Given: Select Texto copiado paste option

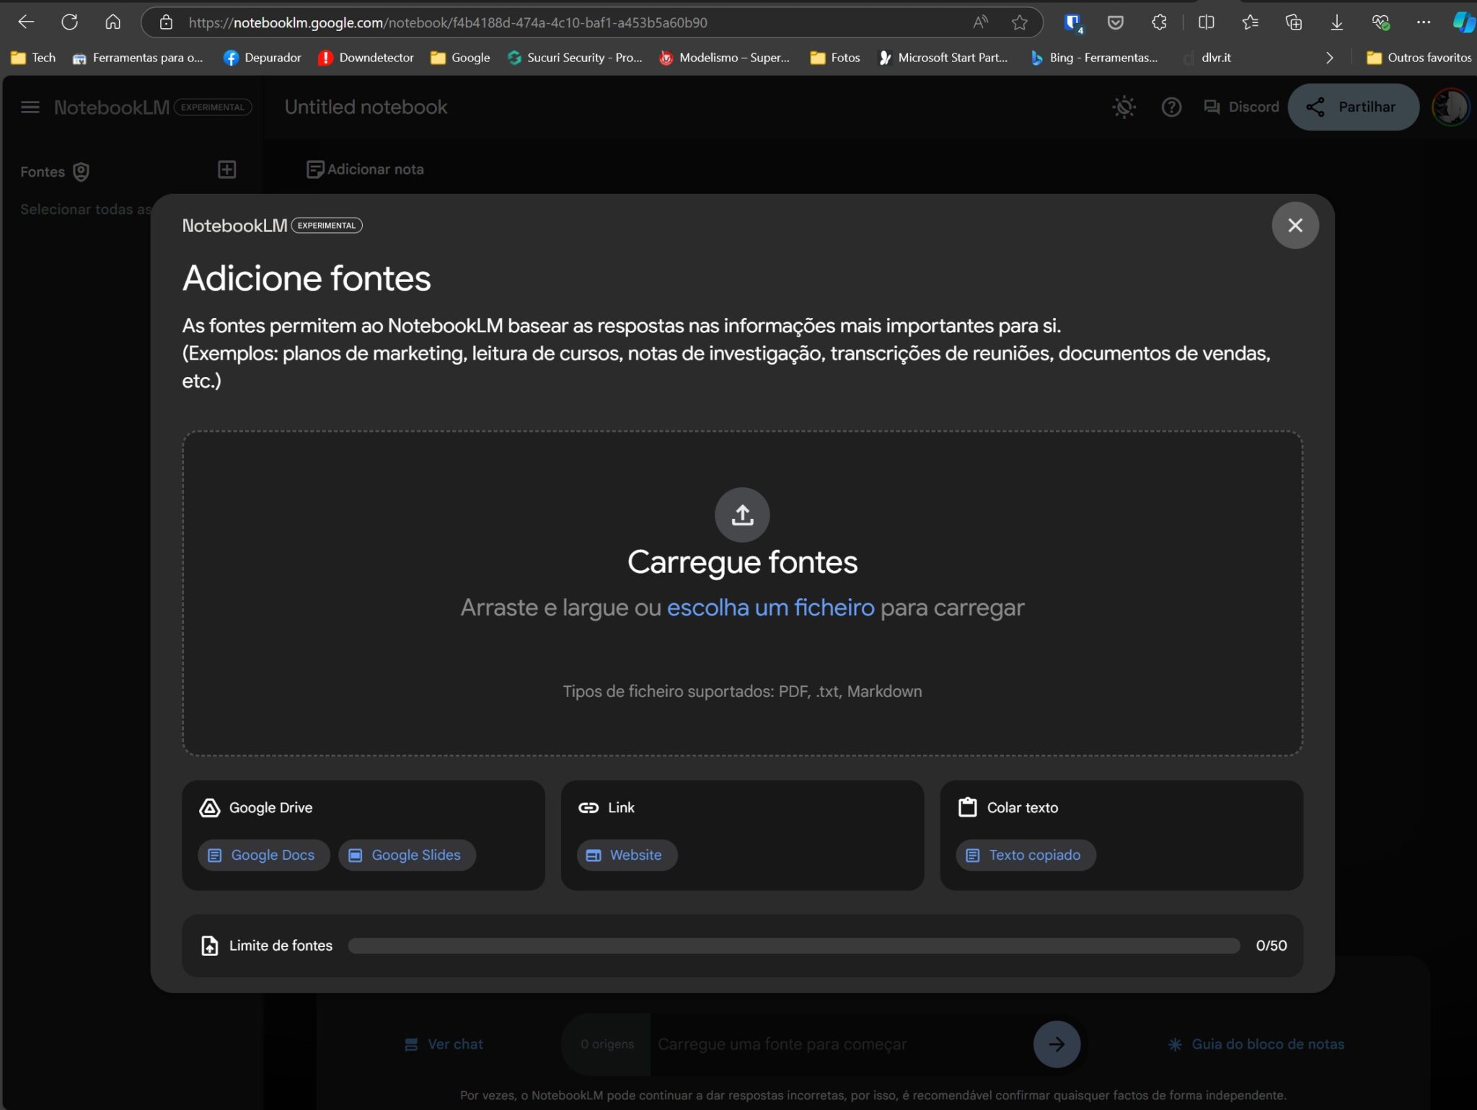Looking at the screenshot, I should pyautogui.click(x=1025, y=855).
